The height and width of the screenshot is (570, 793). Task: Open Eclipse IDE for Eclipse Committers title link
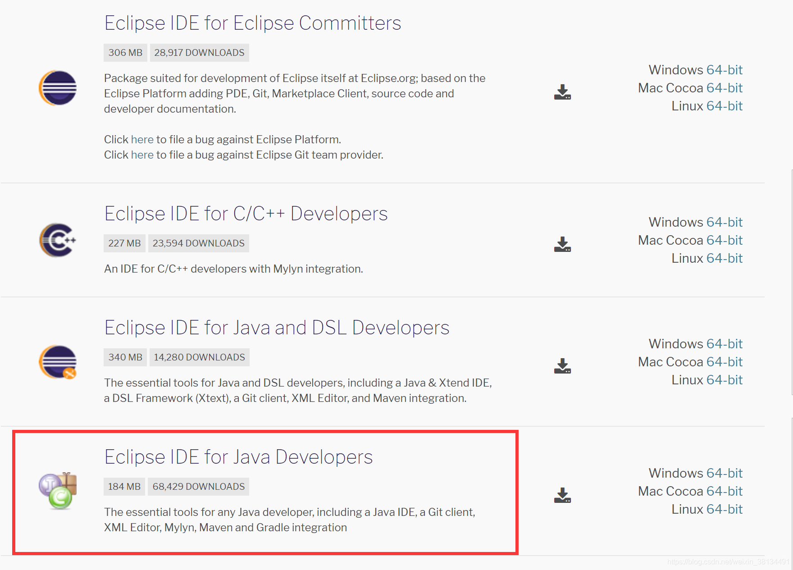(x=252, y=23)
